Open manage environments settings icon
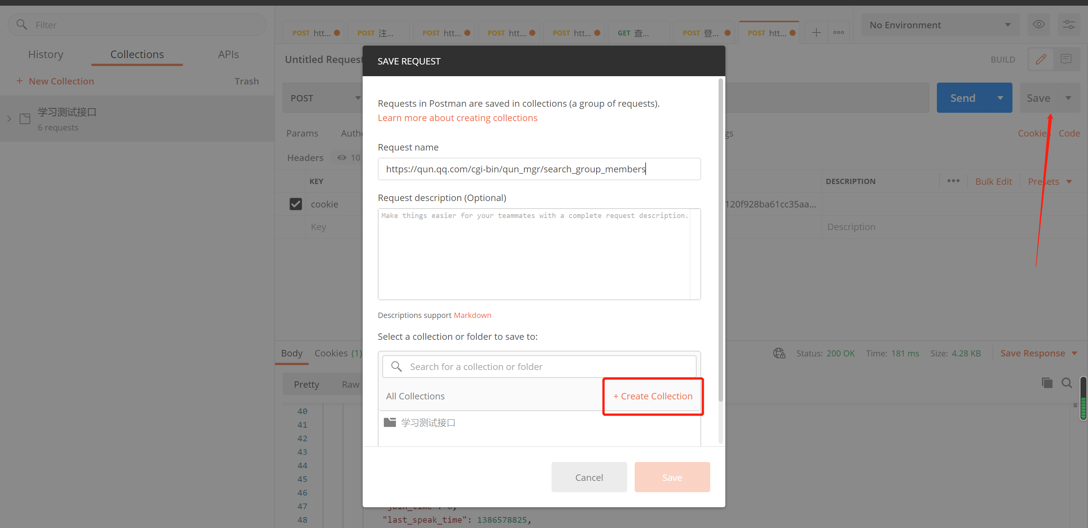The height and width of the screenshot is (528, 1088). (x=1069, y=25)
